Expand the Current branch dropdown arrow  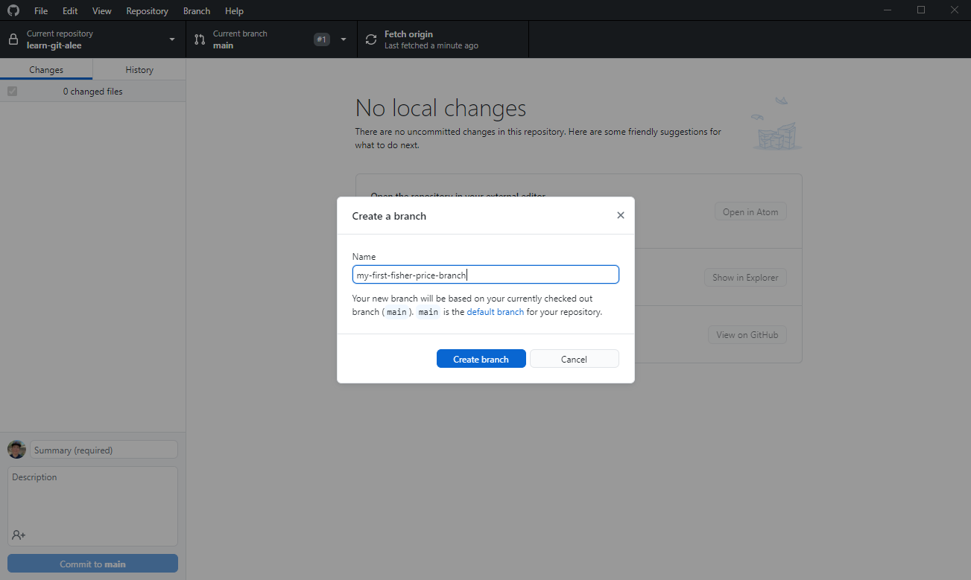pos(344,39)
